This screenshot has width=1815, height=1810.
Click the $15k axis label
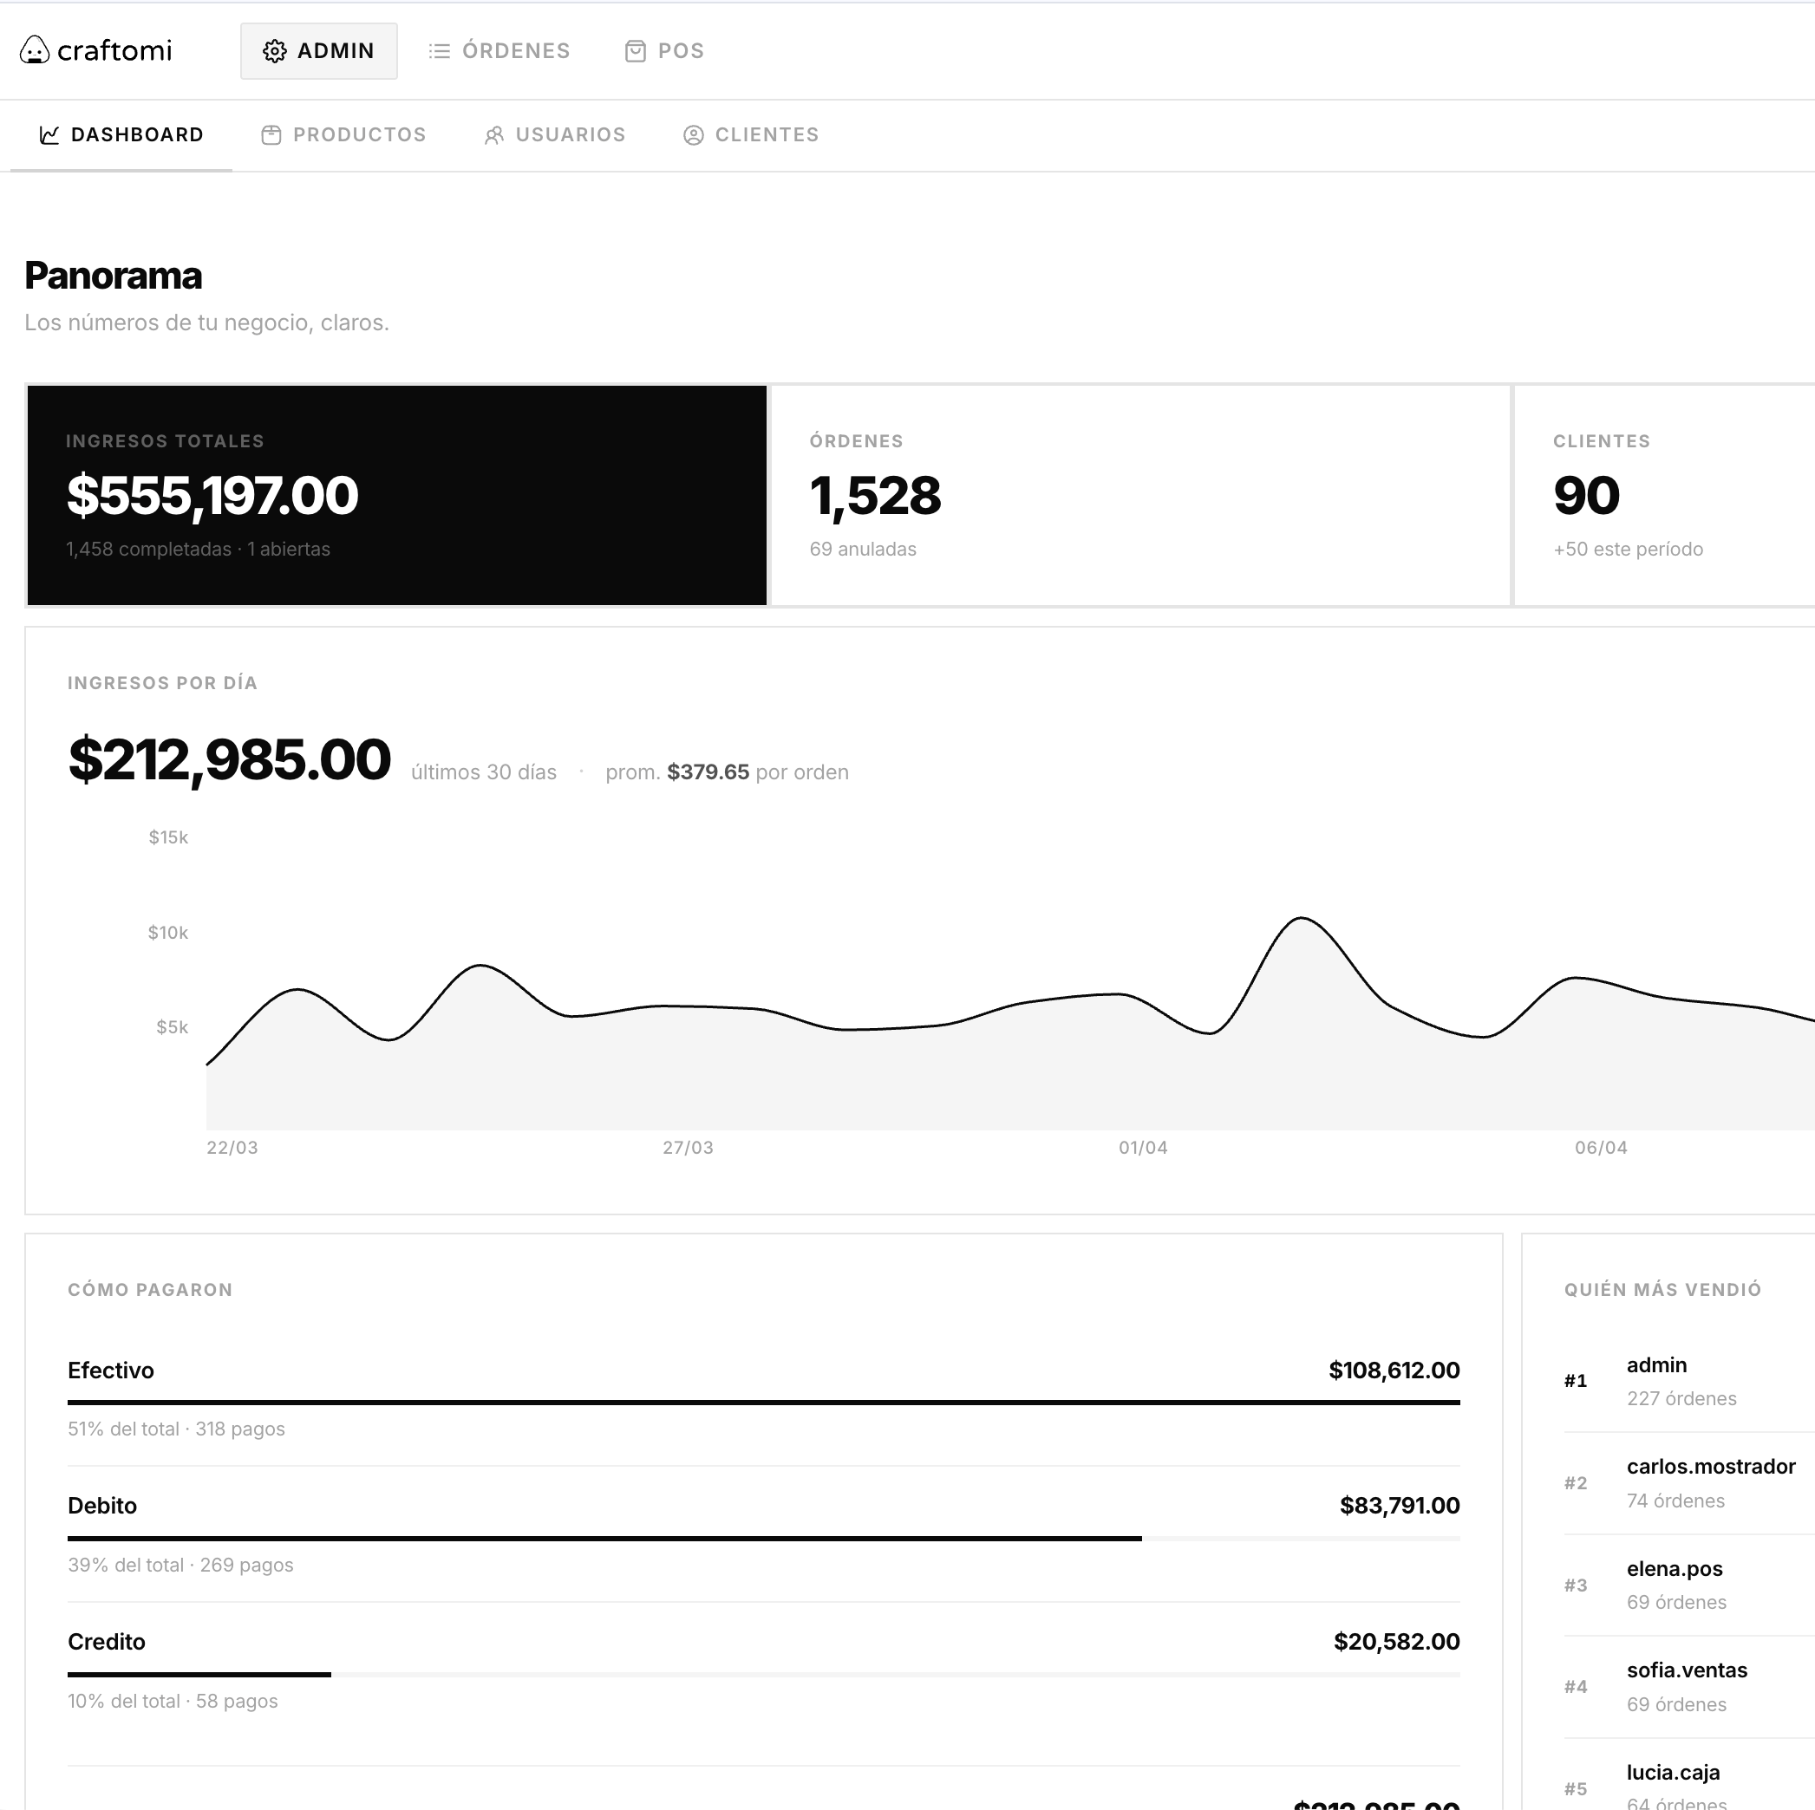click(168, 837)
